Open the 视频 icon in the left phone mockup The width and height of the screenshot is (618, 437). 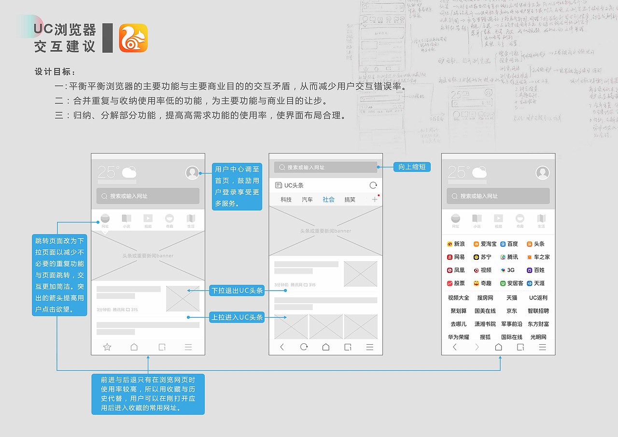tap(148, 221)
